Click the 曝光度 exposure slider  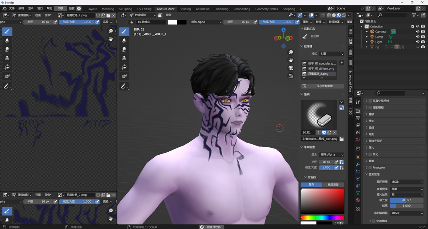[407, 200]
